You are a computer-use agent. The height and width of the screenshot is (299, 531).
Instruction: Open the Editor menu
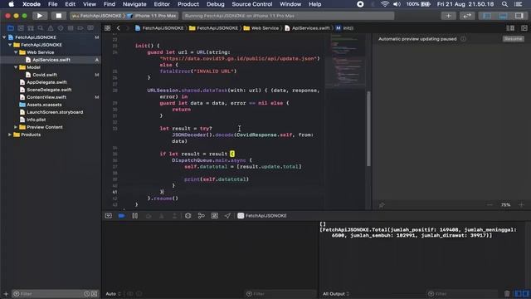pyautogui.click(x=162, y=4)
